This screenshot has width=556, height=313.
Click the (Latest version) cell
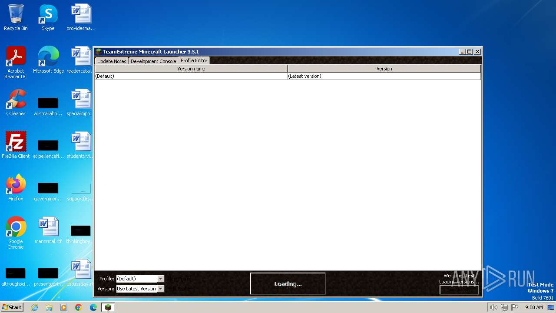tap(384, 76)
